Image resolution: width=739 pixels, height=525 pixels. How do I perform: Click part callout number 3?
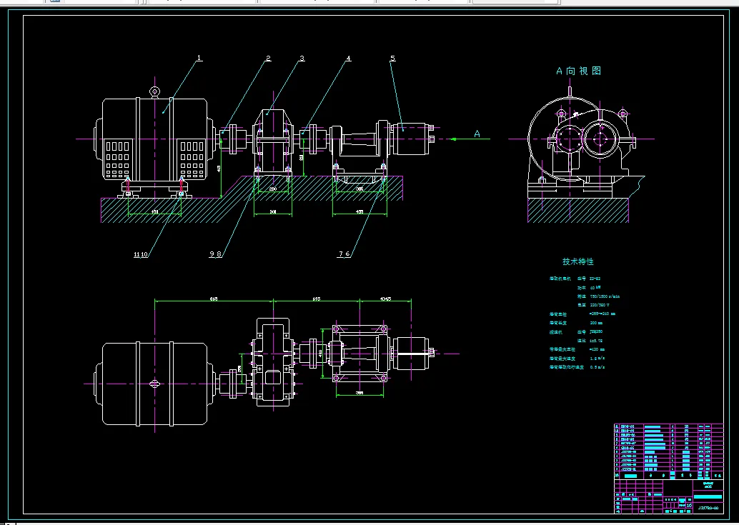coord(302,59)
